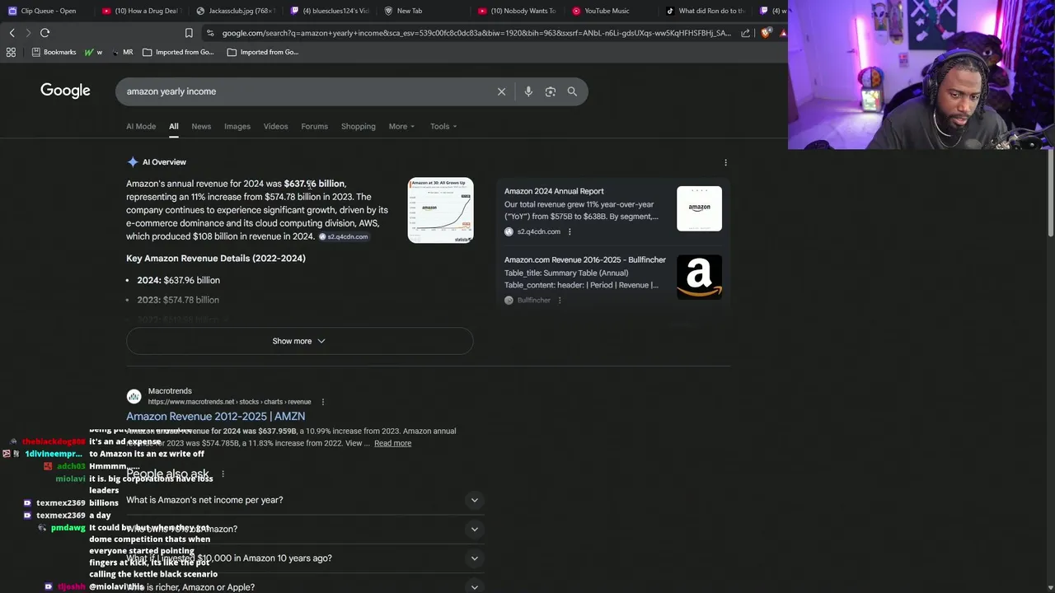This screenshot has width=1055, height=593.
Task: Open the black Amazon 'a' logo thumbnail
Action: click(699, 277)
